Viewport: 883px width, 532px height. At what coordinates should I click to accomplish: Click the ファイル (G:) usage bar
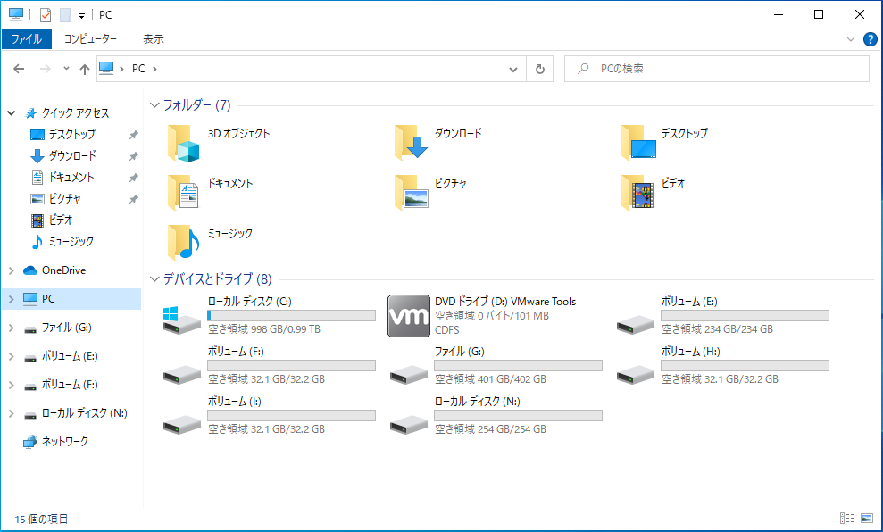(518, 365)
